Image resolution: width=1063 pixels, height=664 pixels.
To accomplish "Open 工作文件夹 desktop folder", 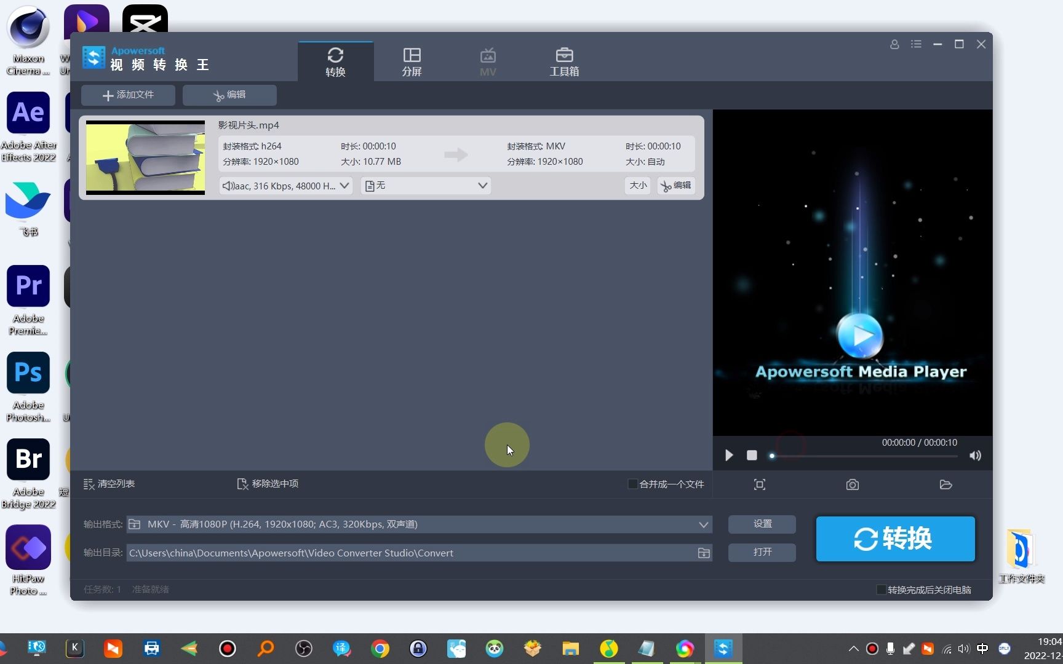I will coord(1022,556).
